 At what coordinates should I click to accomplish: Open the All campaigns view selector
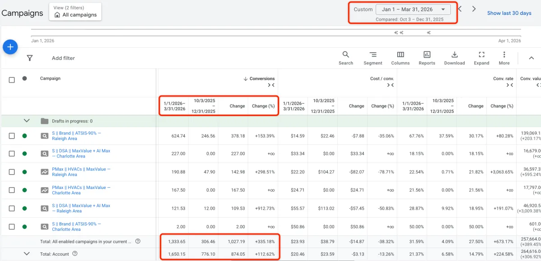coord(75,12)
